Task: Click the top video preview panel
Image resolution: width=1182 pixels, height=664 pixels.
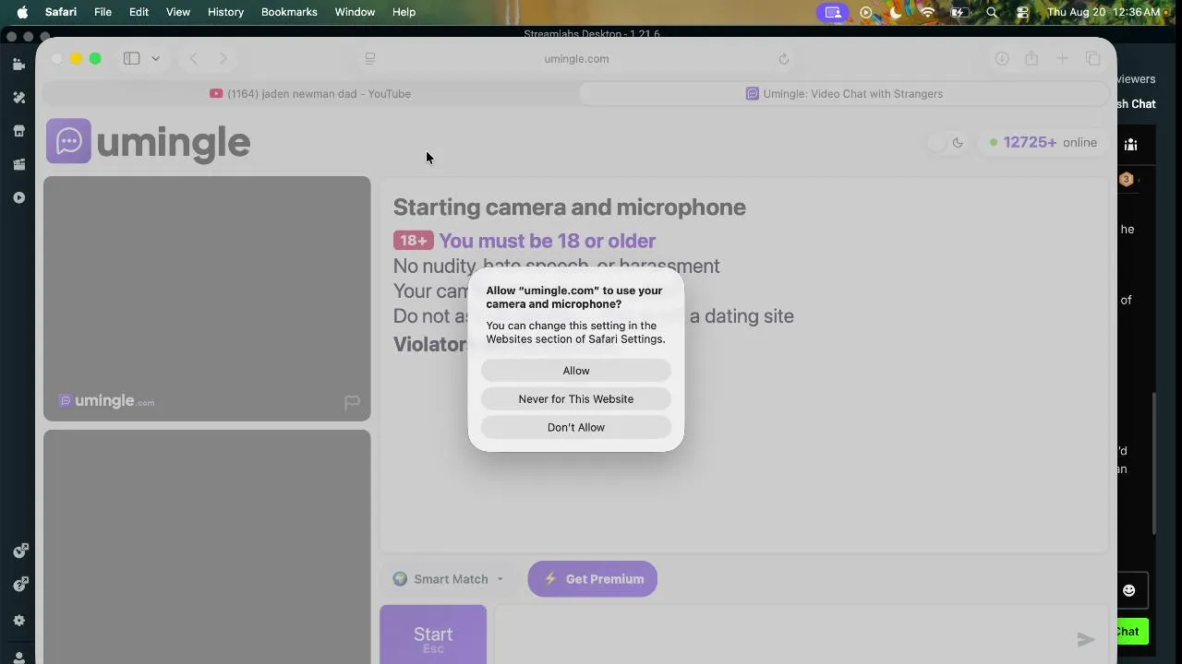Action: 207,299
